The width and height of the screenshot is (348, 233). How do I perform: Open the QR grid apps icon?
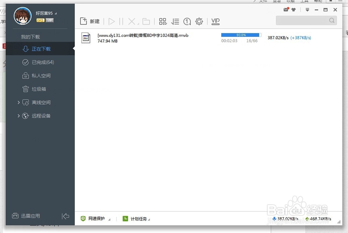163,22
